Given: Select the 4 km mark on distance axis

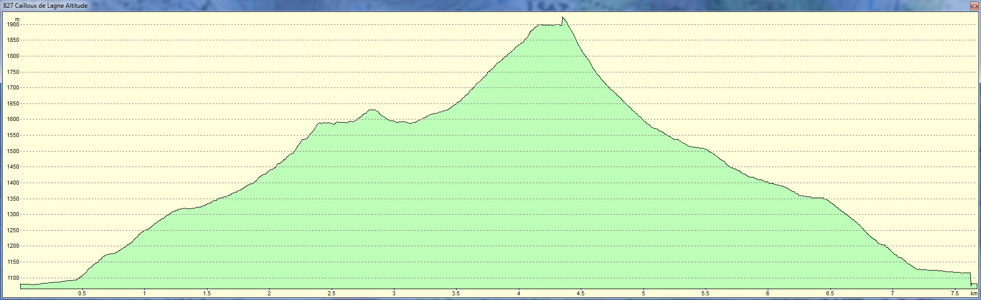Looking at the screenshot, I should tap(519, 293).
